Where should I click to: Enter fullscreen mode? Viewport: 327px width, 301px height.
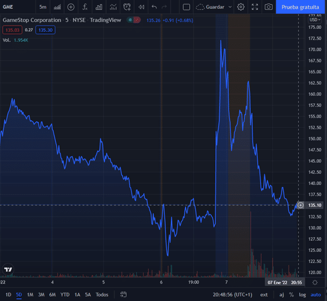click(255, 7)
